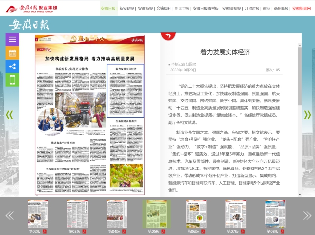
Task: Go to next page with right chevron
Action: pyautogui.click(x=307, y=115)
